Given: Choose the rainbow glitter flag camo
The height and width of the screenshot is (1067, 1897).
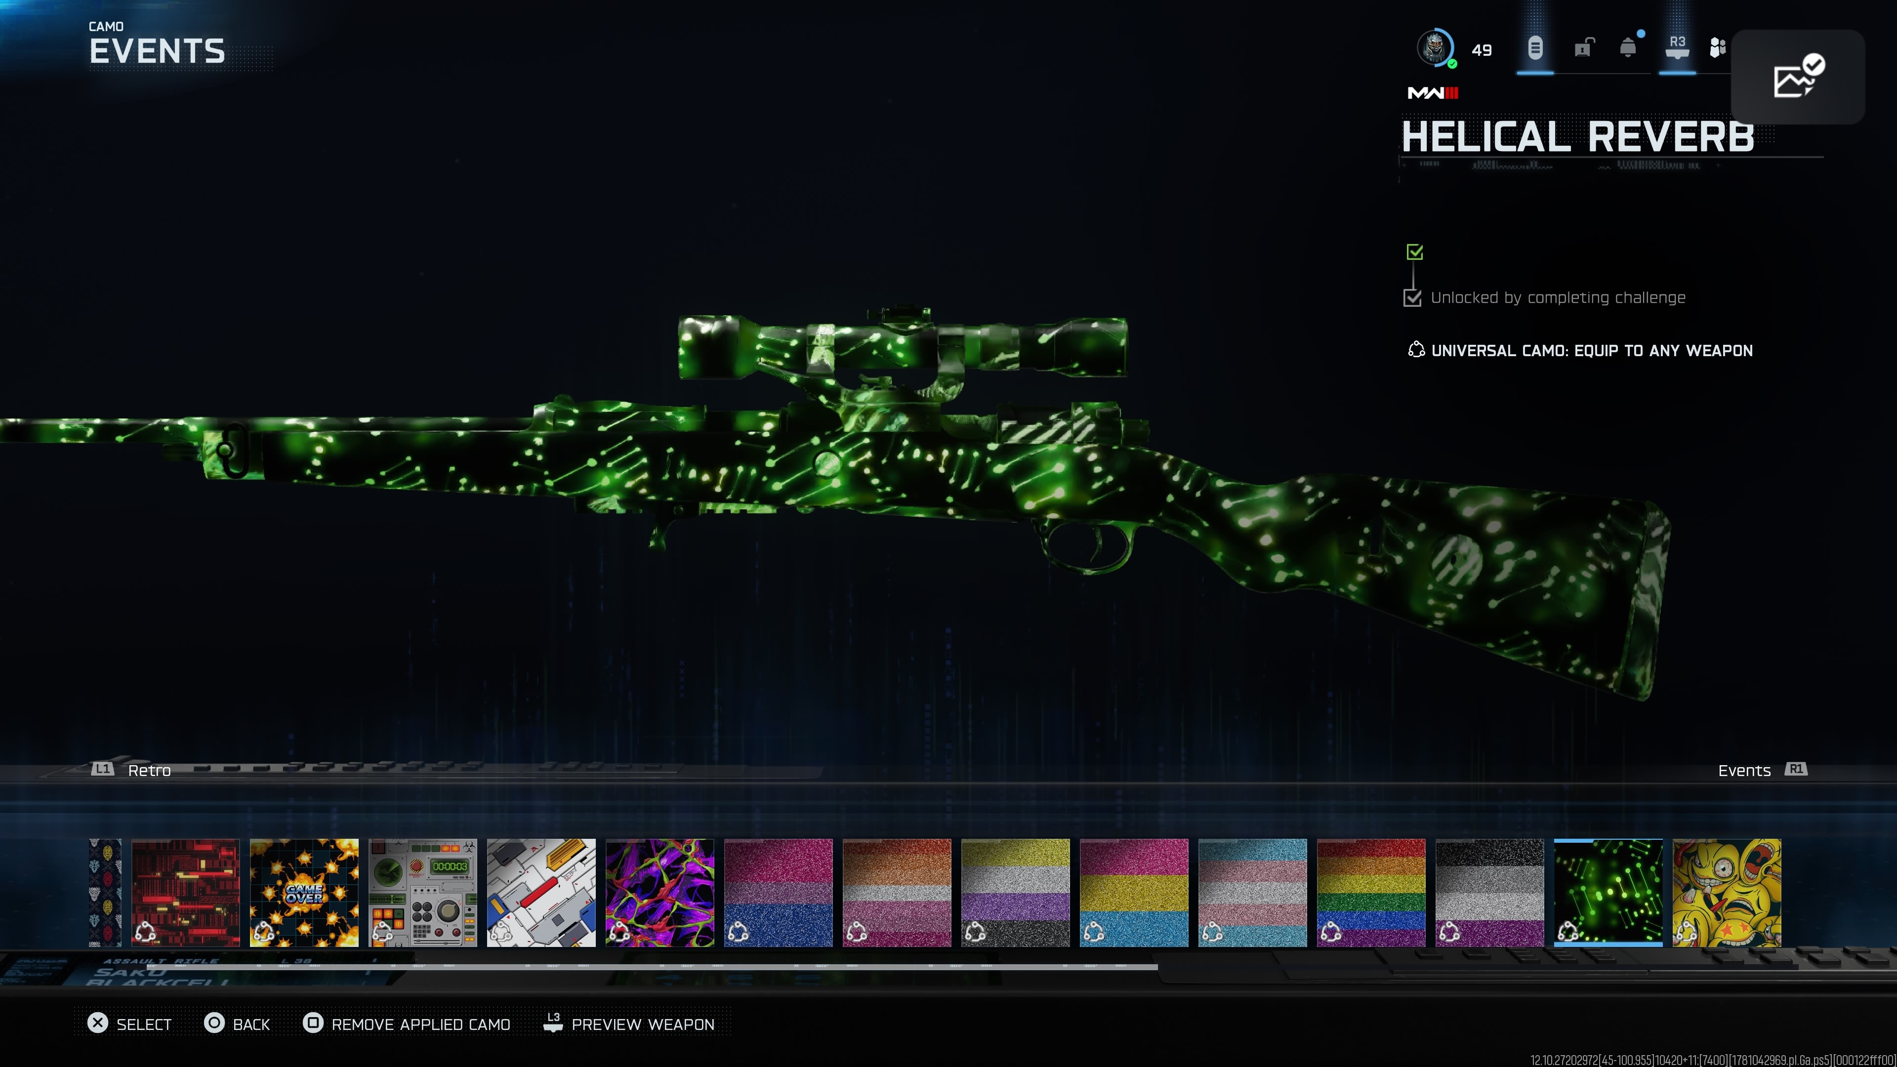Looking at the screenshot, I should [1371, 893].
